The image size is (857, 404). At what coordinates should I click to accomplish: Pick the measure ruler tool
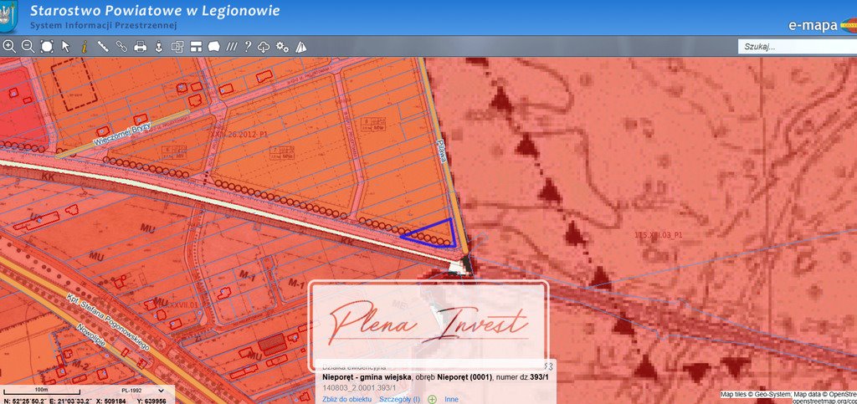[103, 47]
